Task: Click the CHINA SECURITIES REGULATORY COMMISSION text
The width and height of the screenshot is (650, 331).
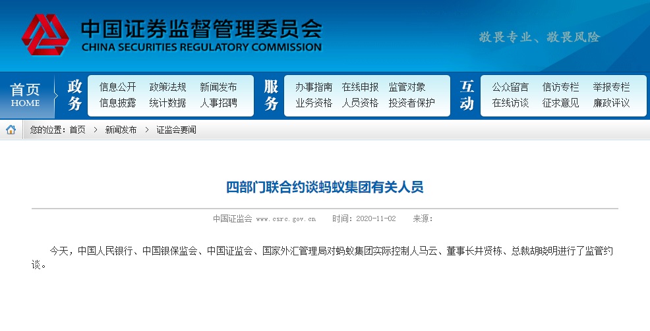Action: pyautogui.click(x=202, y=47)
